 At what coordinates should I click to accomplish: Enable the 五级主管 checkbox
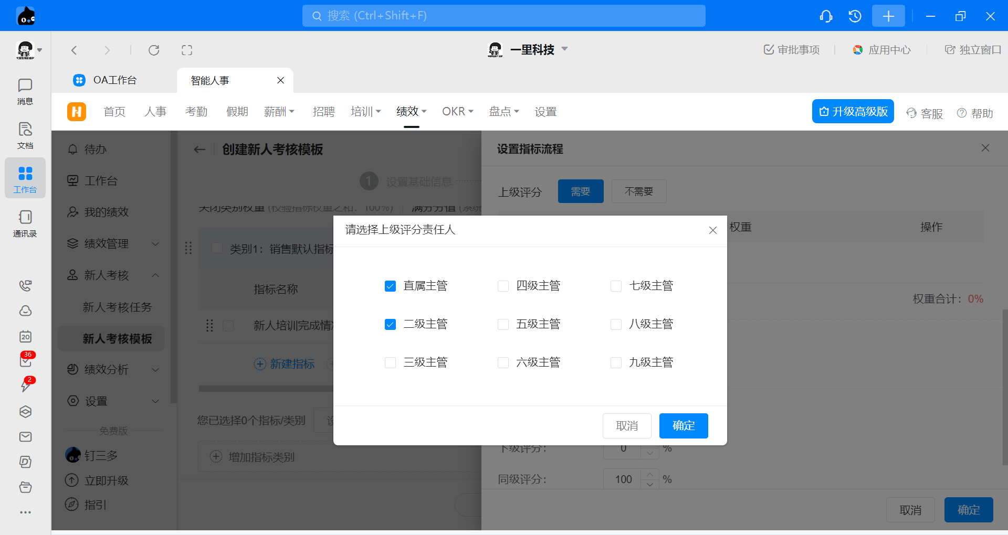[503, 324]
